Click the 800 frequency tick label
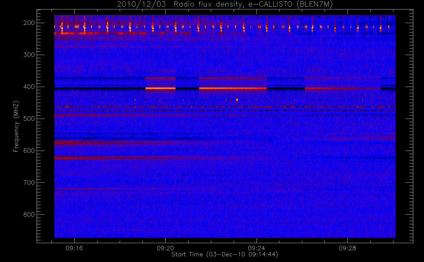 click(29, 215)
